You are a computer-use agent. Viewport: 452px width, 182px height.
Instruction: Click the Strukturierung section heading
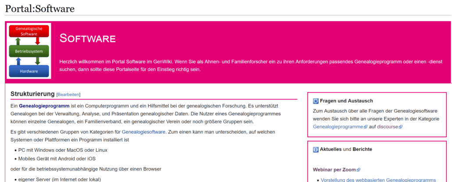tap(32, 94)
